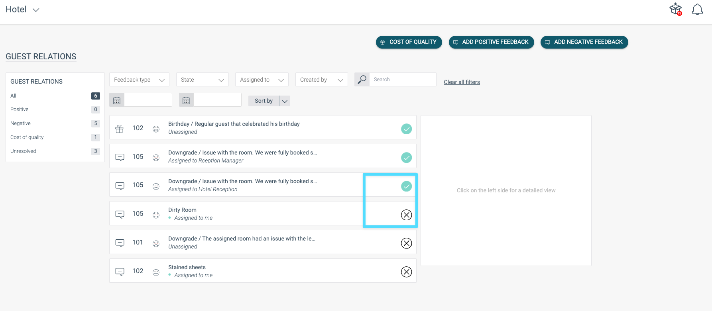The height and width of the screenshot is (311, 712).
Task: Expand the Feedback type filter
Action: [x=140, y=80]
